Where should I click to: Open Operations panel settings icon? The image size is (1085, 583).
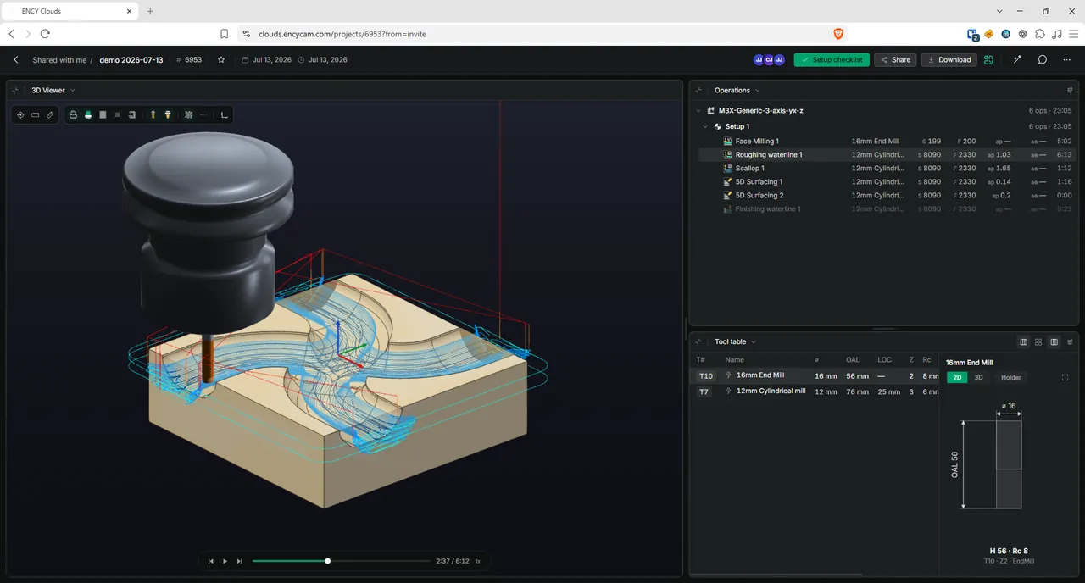[x=1070, y=90]
